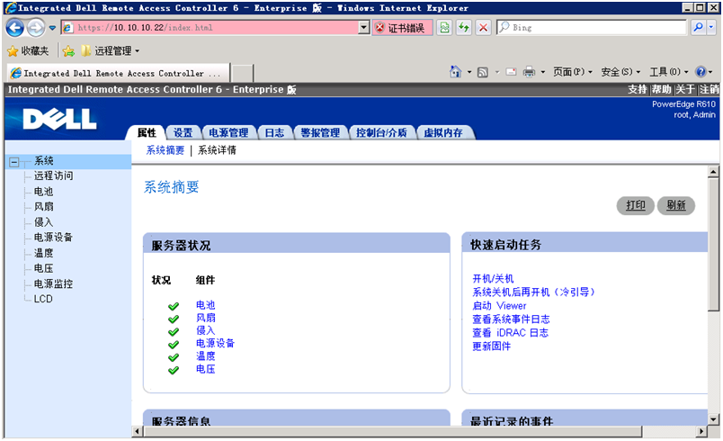Select 风扇 in the navigation tree

(x=43, y=207)
